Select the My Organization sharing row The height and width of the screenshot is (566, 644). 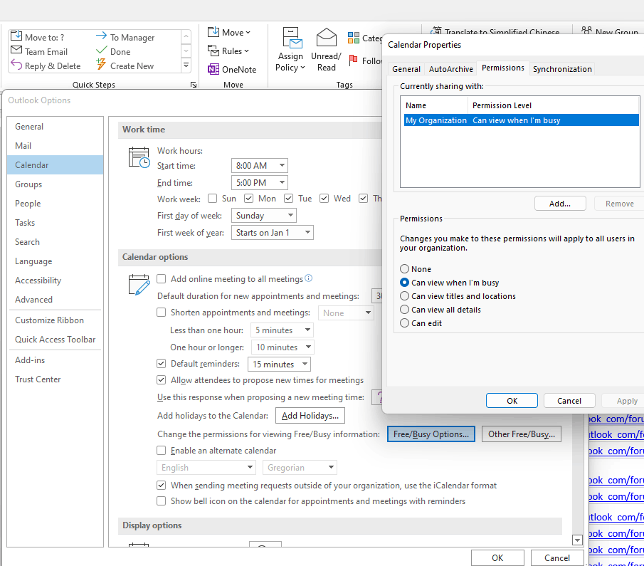click(x=521, y=120)
